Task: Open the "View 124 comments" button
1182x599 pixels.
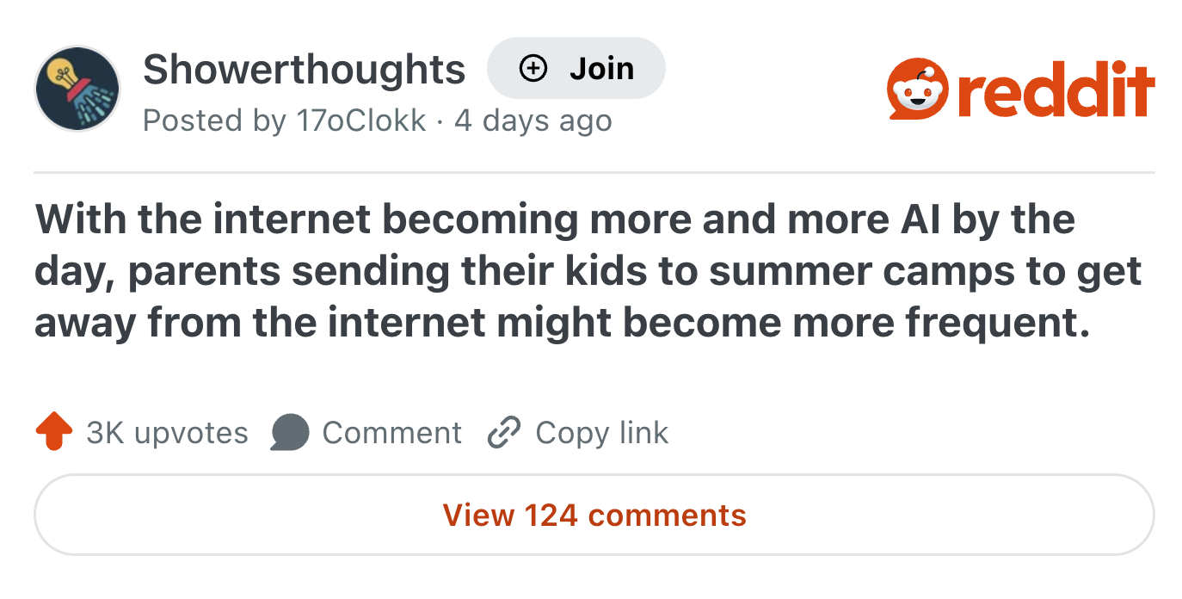Action: [594, 515]
